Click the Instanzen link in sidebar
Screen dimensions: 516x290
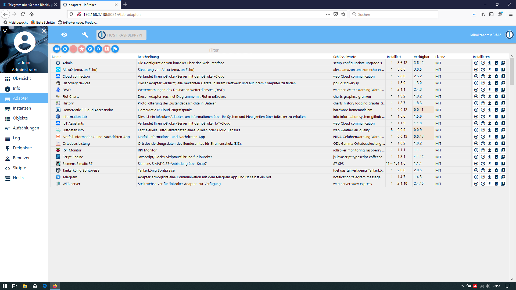[21, 108]
